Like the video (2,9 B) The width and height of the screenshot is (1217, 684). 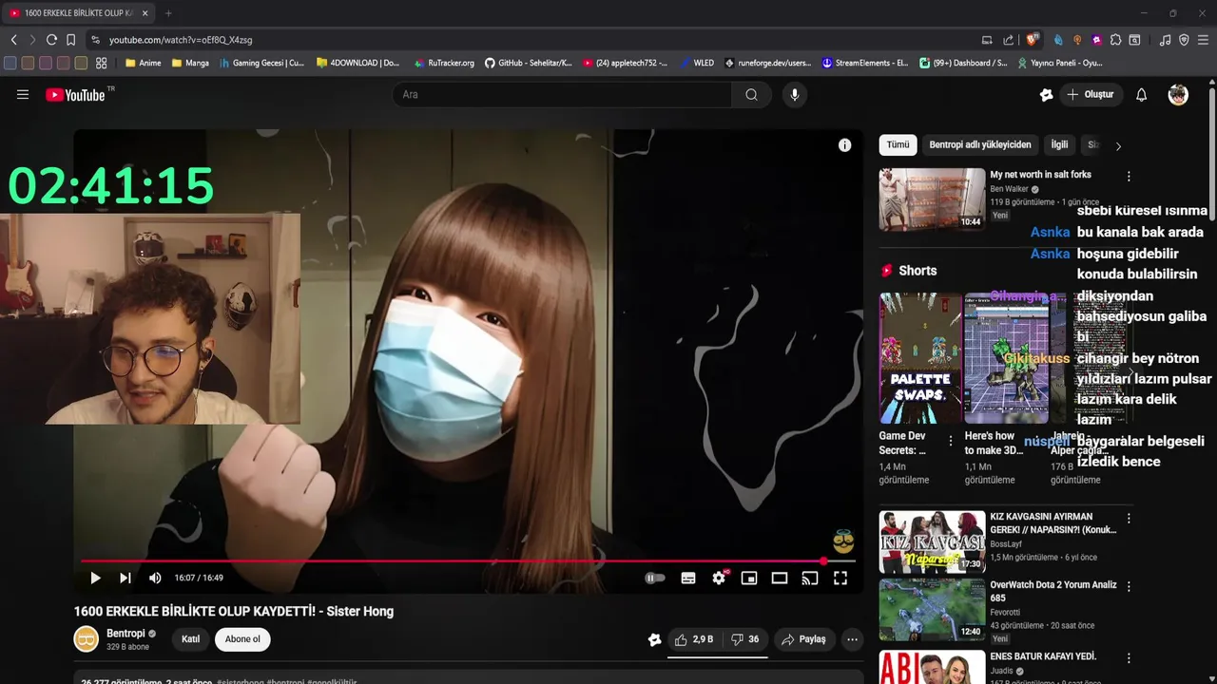coord(694,639)
